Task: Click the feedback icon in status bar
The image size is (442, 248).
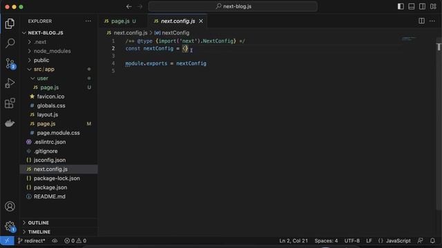Action: pos(420,240)
